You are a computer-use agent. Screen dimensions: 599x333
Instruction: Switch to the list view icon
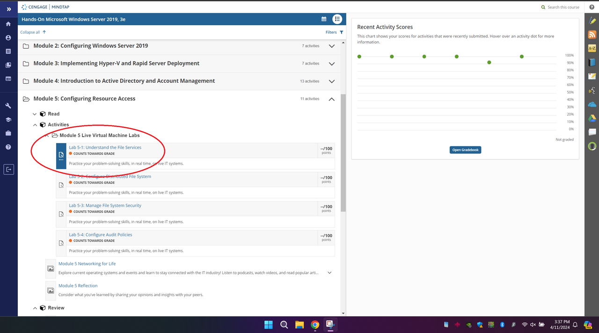[x=337, y=19]
